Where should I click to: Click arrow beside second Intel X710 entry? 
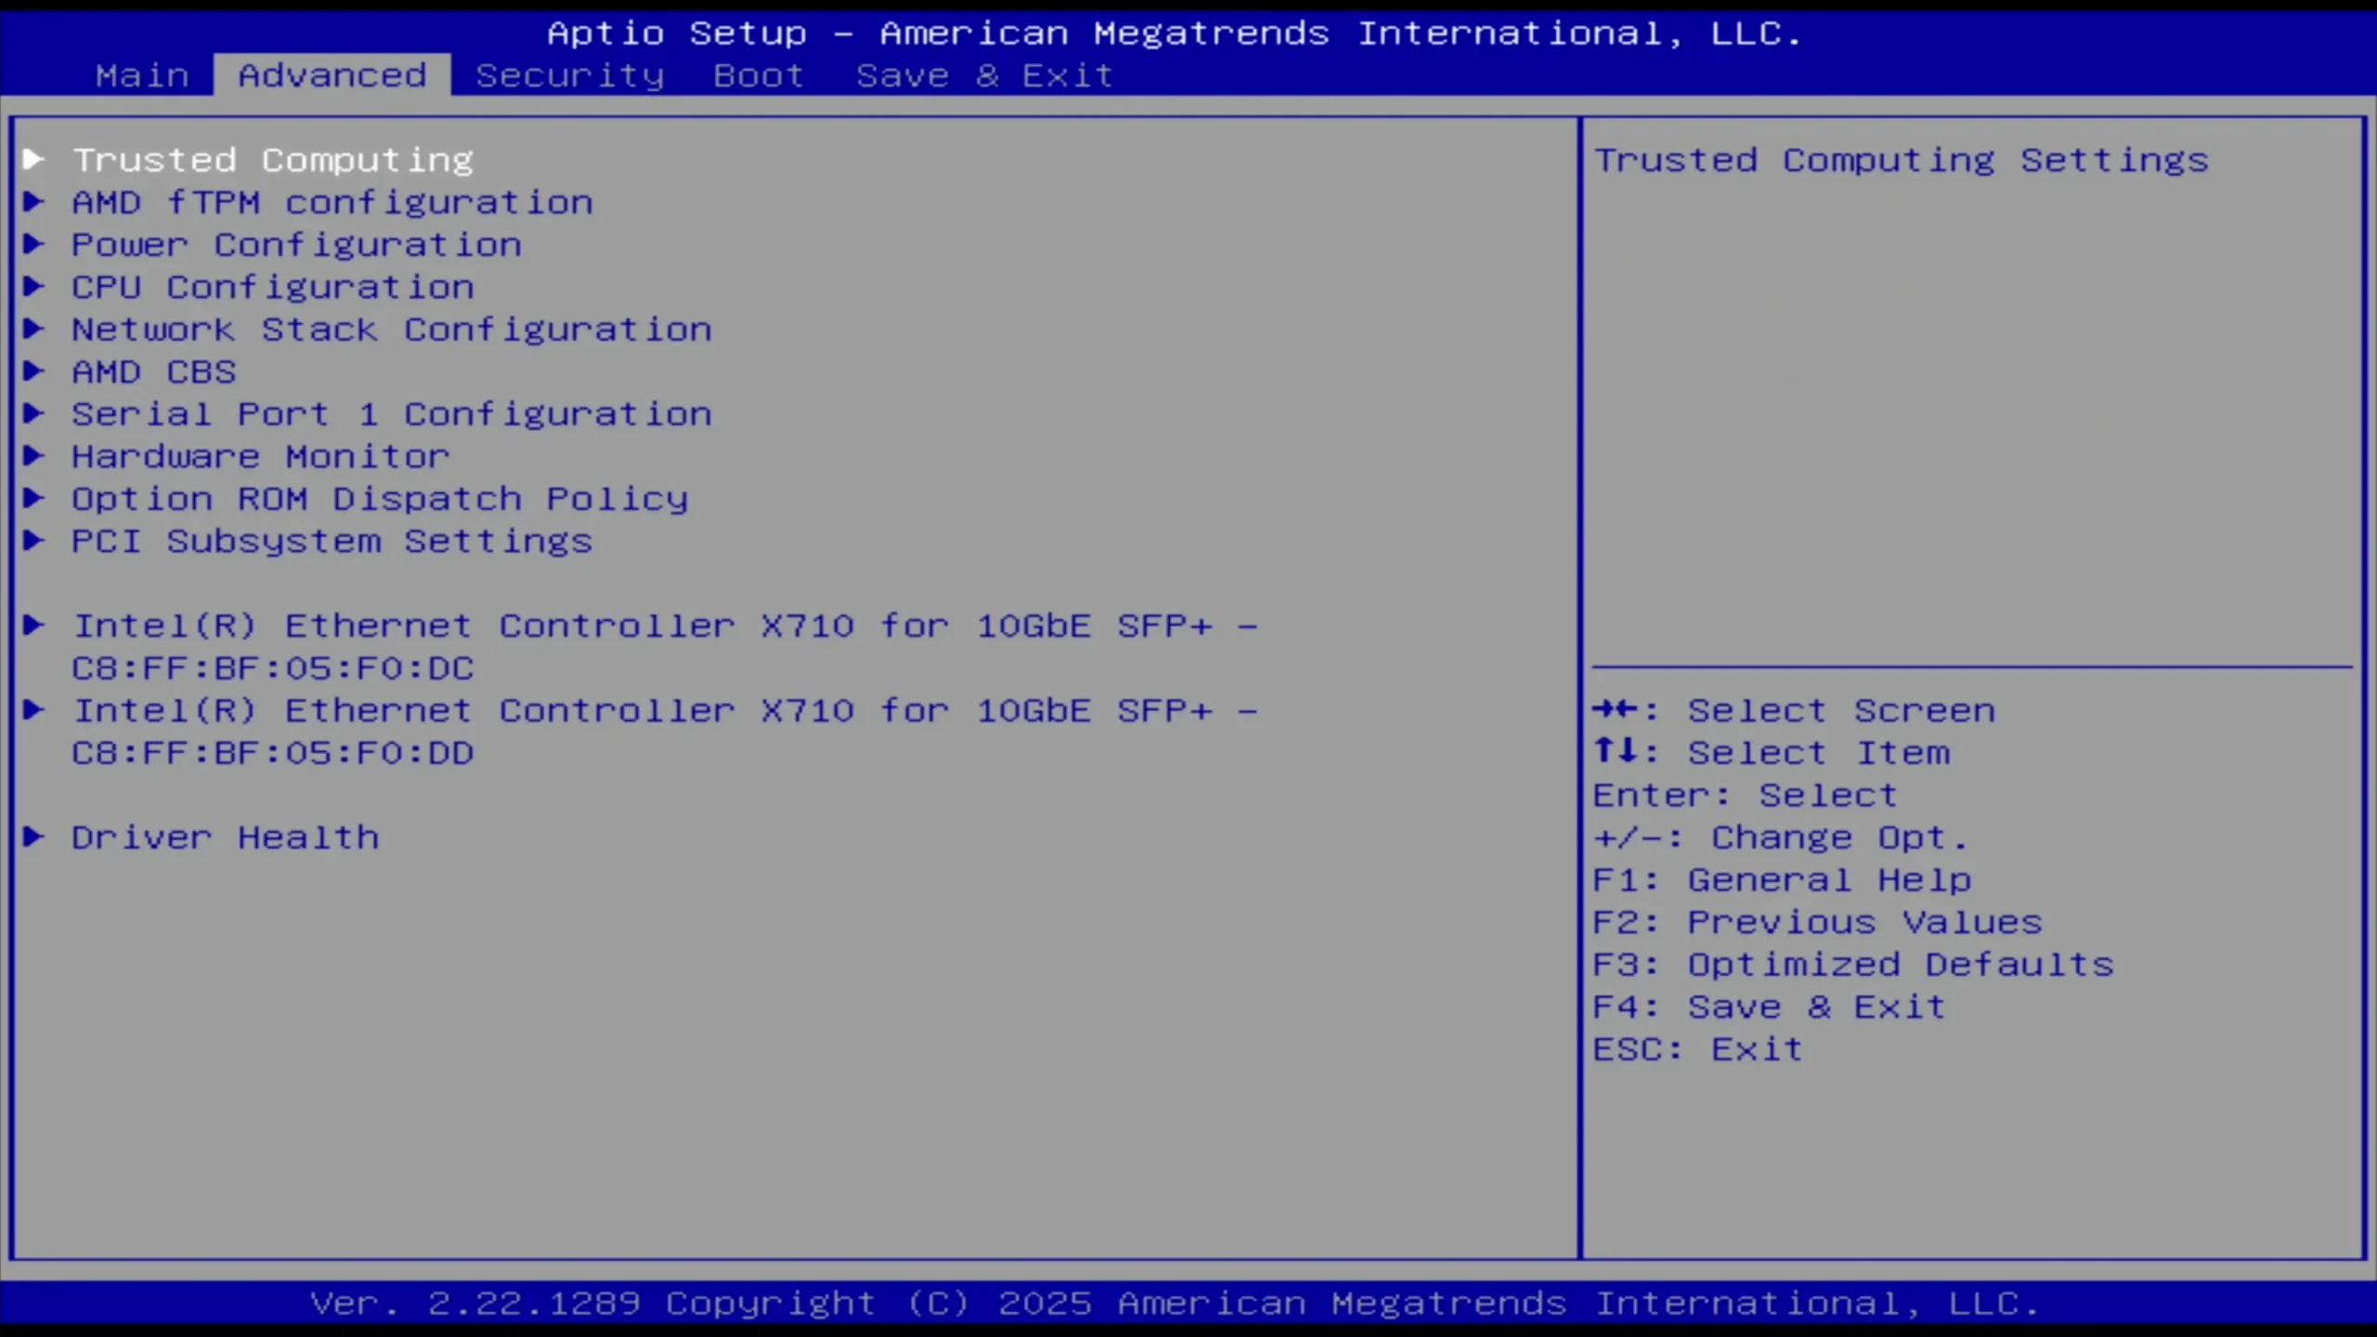[34, 710]
